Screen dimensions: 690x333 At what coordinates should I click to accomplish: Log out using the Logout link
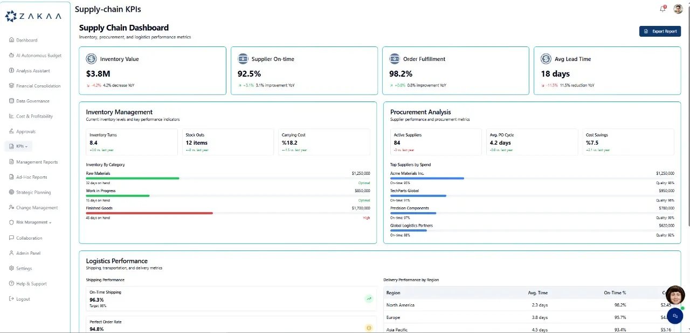23,299
